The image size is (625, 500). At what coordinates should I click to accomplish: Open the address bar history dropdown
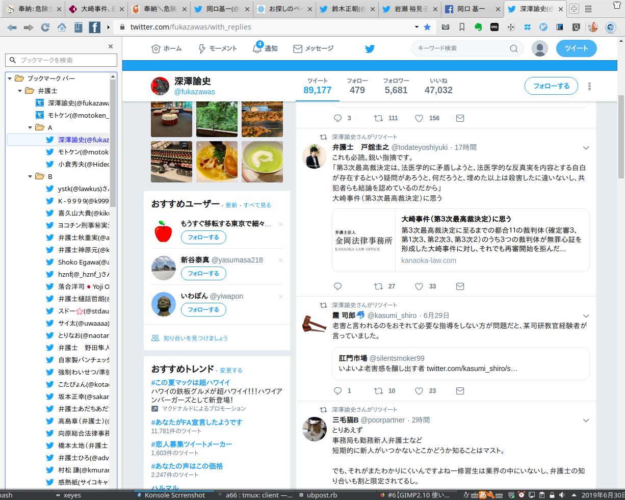(x=416, y=27)
